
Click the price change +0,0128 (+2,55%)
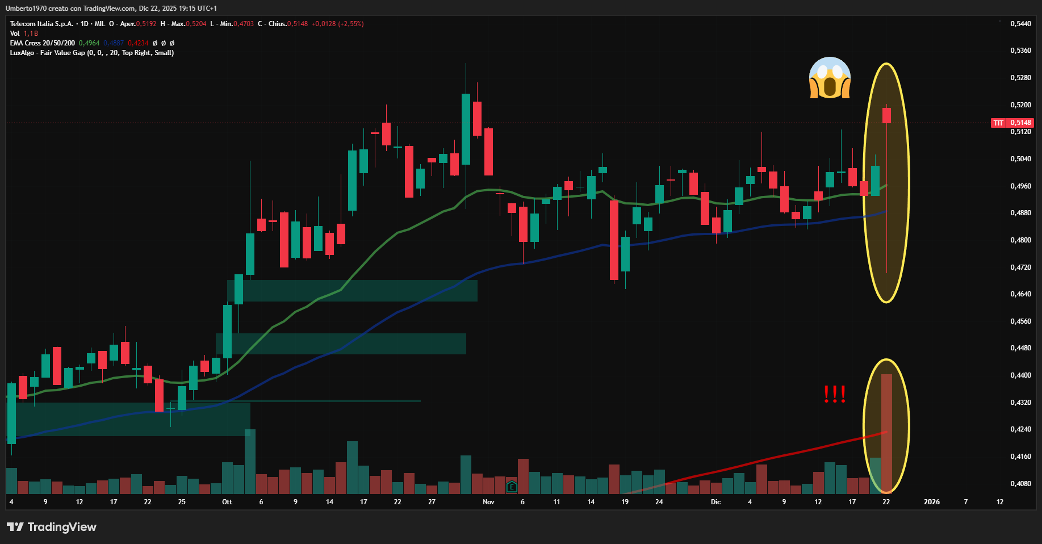tap(338, 24)
